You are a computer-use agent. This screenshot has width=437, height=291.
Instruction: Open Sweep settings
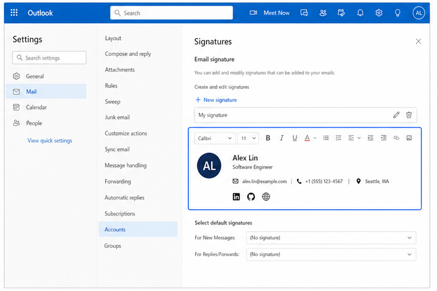tap(112, 102)
